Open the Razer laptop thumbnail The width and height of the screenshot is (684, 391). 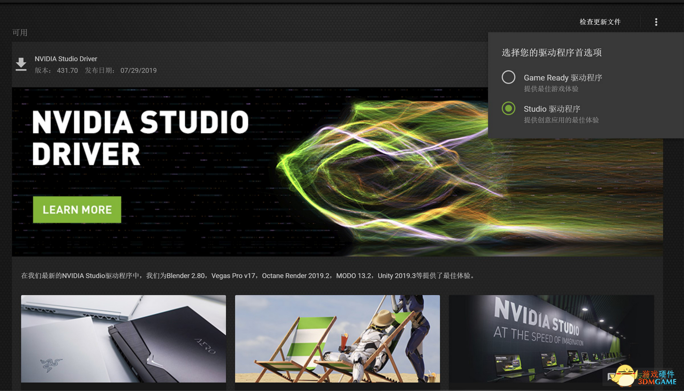point(124,339)
